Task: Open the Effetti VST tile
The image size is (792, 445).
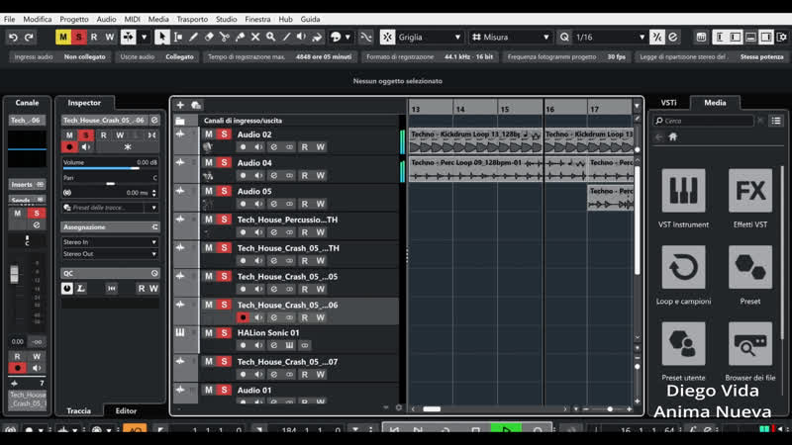Action: pos(749,191)
